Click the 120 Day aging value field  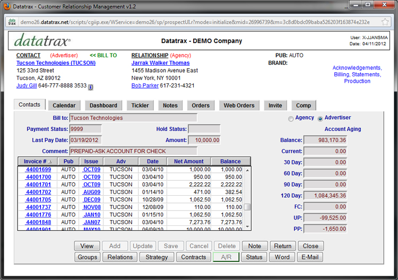pyautogui.click(x=325, y=196)
